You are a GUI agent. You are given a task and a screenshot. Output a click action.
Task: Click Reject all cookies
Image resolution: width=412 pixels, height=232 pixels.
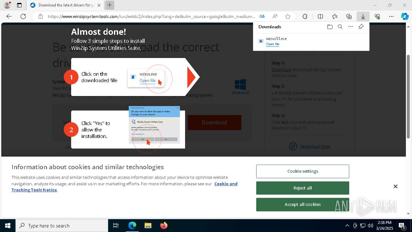(x=303, y=188)
